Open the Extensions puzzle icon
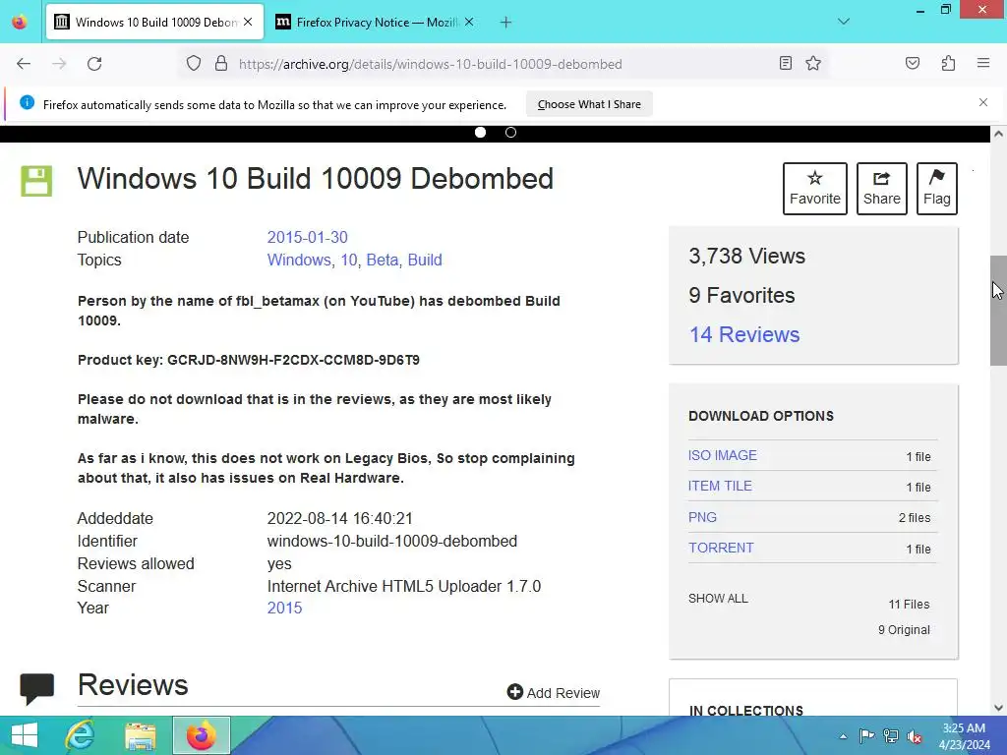Image resolution: width=1007 pixels, height=755 pixels. (x=948, y=63)
